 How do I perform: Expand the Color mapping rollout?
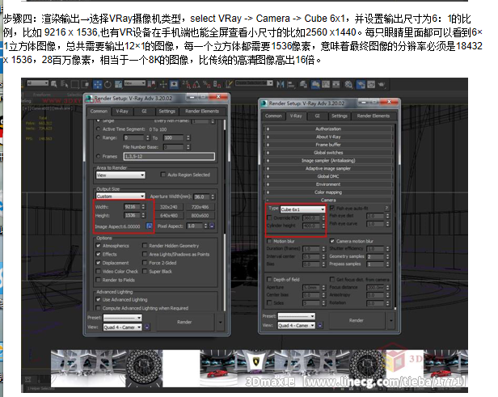tap(328, 192)
